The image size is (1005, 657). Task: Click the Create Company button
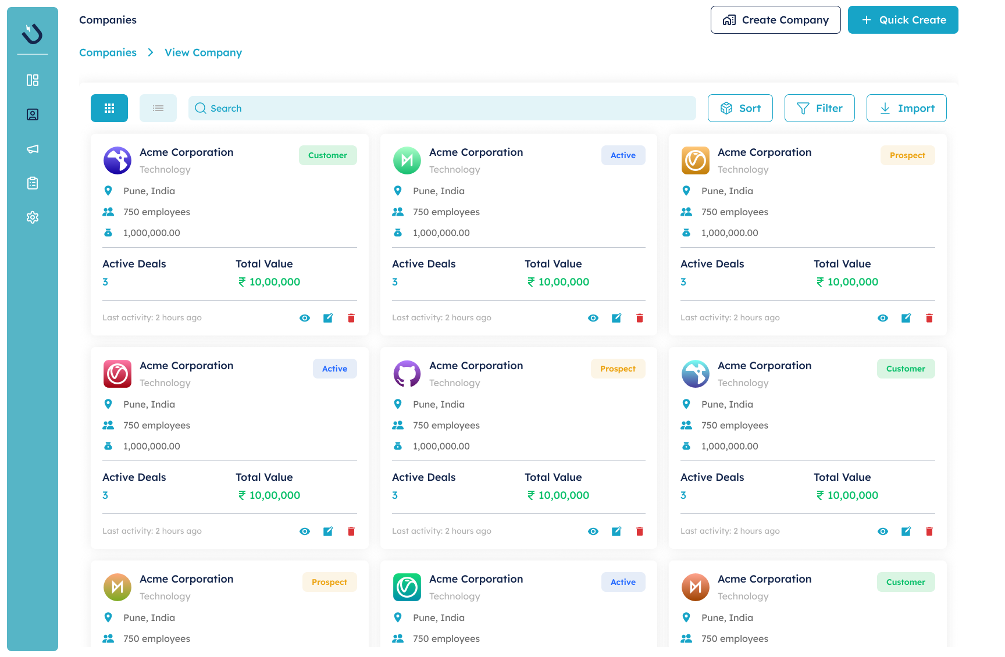click(x=775, y=20)
